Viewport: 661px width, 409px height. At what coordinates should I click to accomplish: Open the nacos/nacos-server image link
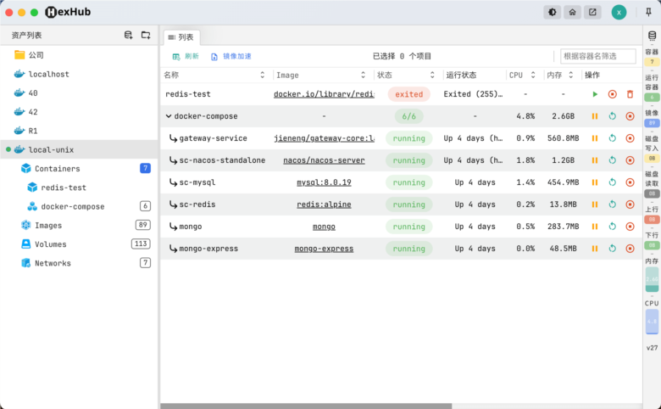324,160
